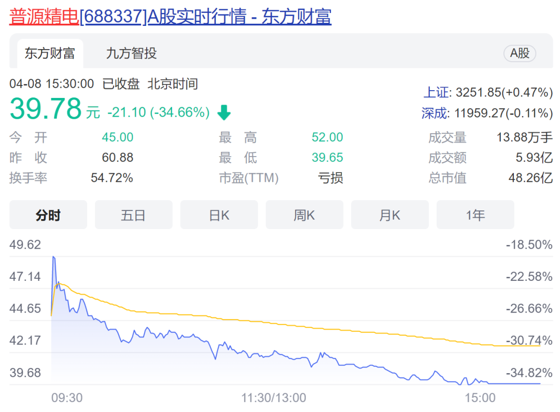Select the 五日 chart tab
560x412 pixels.
coord(134,215)
